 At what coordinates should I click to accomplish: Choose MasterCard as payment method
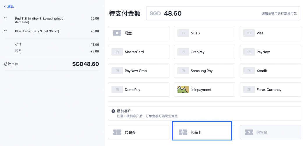[x=139, y=52]
